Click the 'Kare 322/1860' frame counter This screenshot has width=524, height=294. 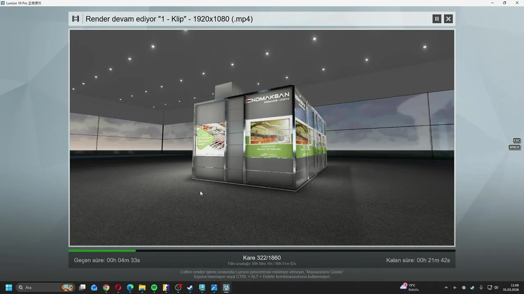262,258
